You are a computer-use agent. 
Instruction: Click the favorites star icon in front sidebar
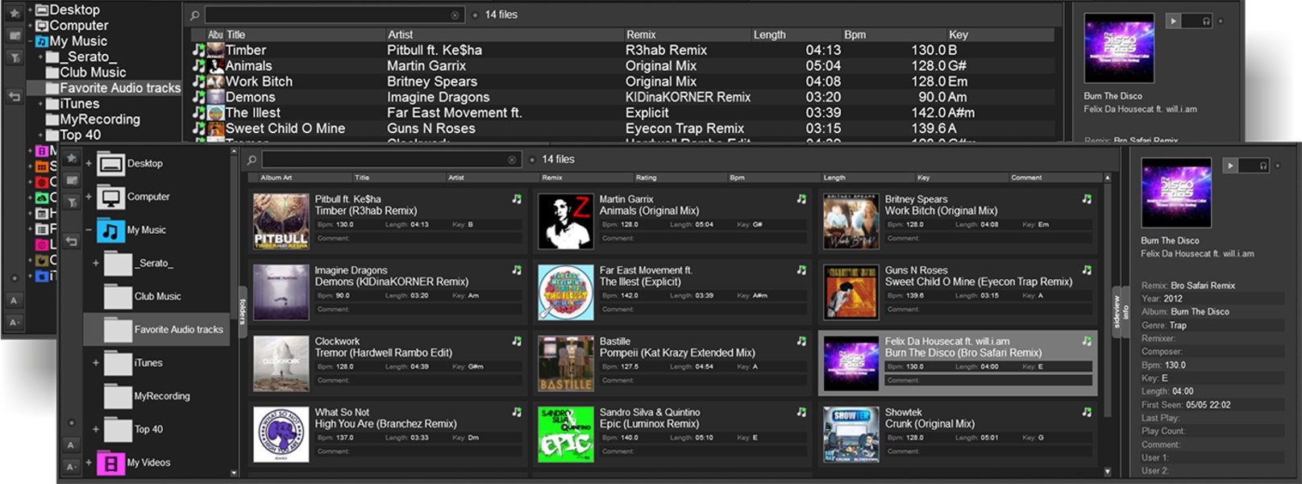pyautogui.click(x=72, y=158)
